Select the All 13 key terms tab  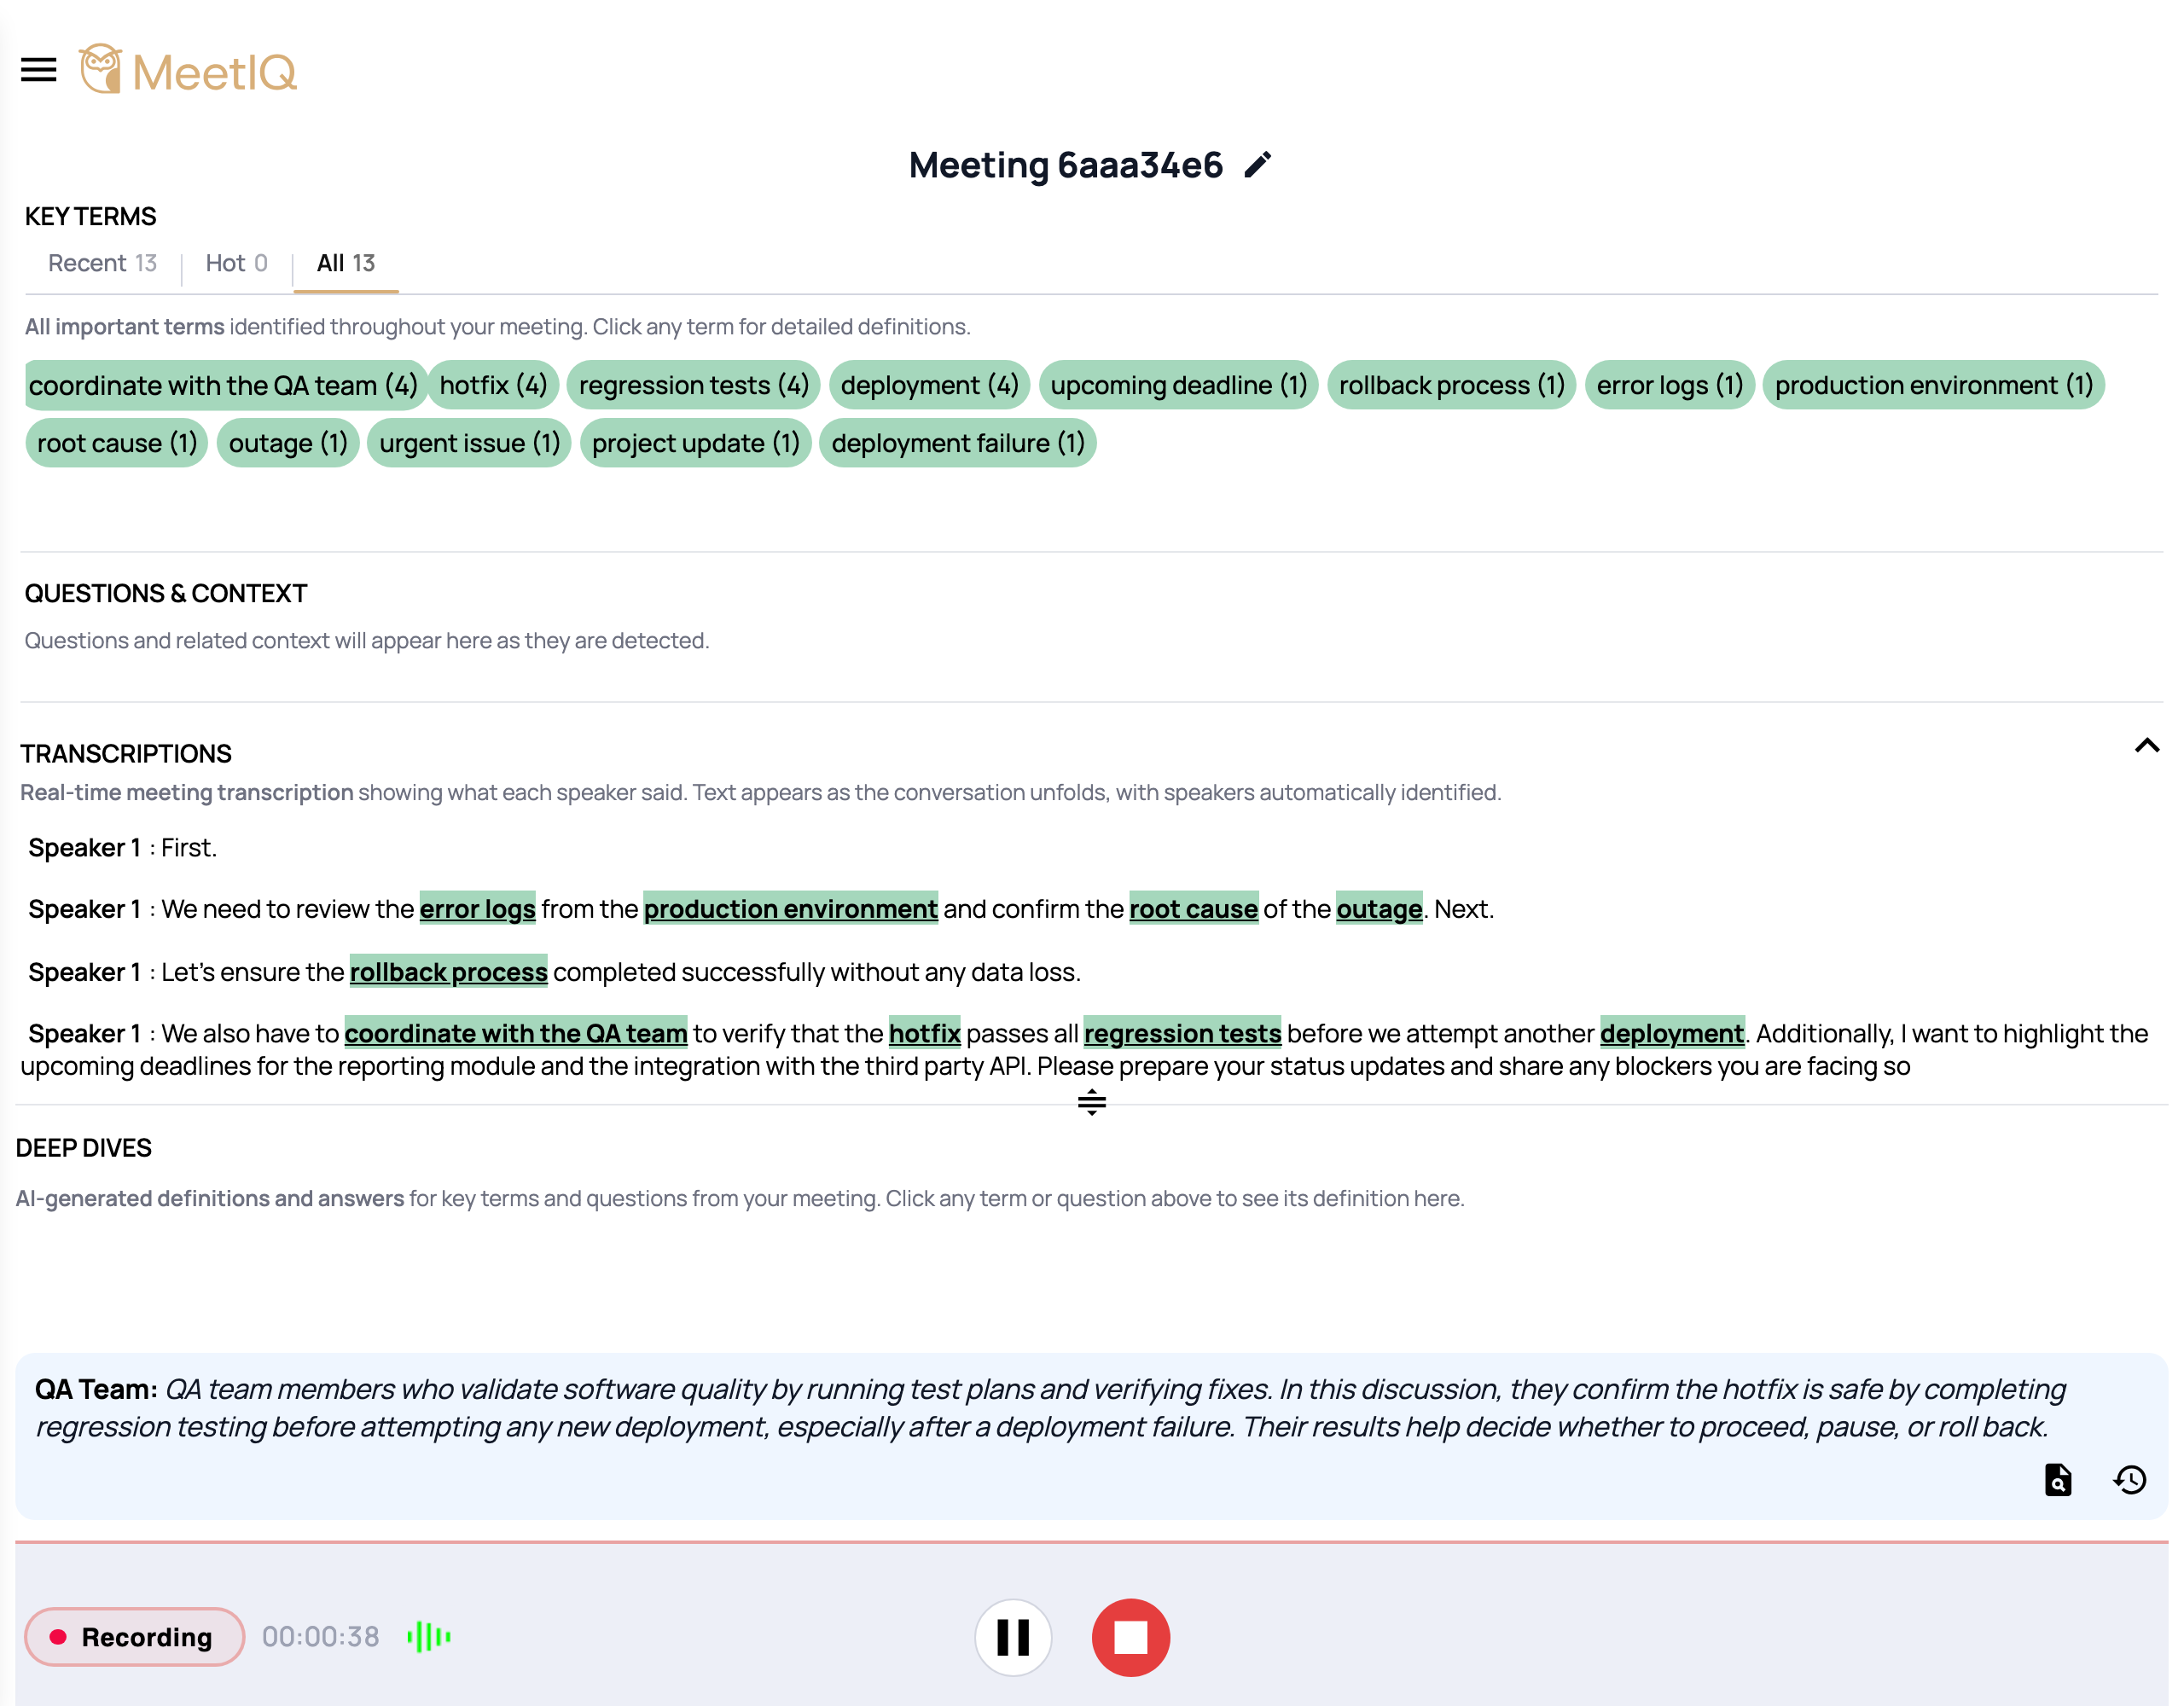coord(346,263)
